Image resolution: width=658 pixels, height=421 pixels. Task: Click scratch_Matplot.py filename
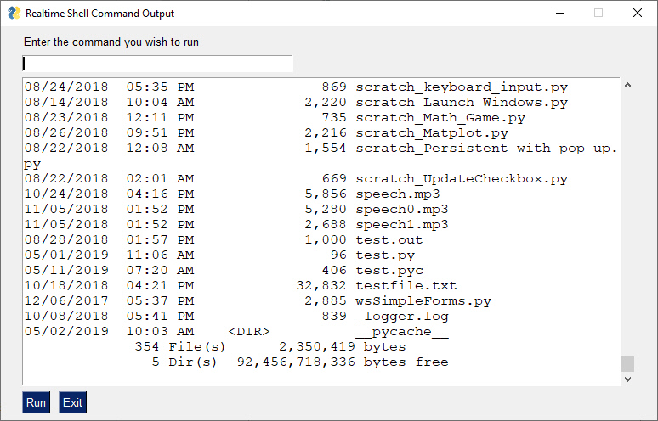[x=432, y=132]
